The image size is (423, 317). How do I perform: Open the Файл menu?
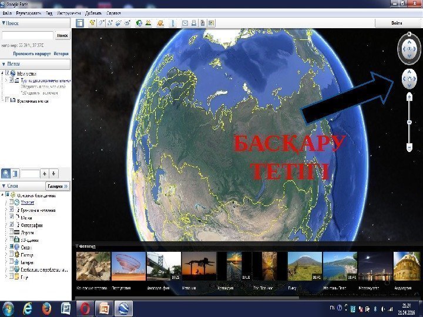tap(6, 13)
